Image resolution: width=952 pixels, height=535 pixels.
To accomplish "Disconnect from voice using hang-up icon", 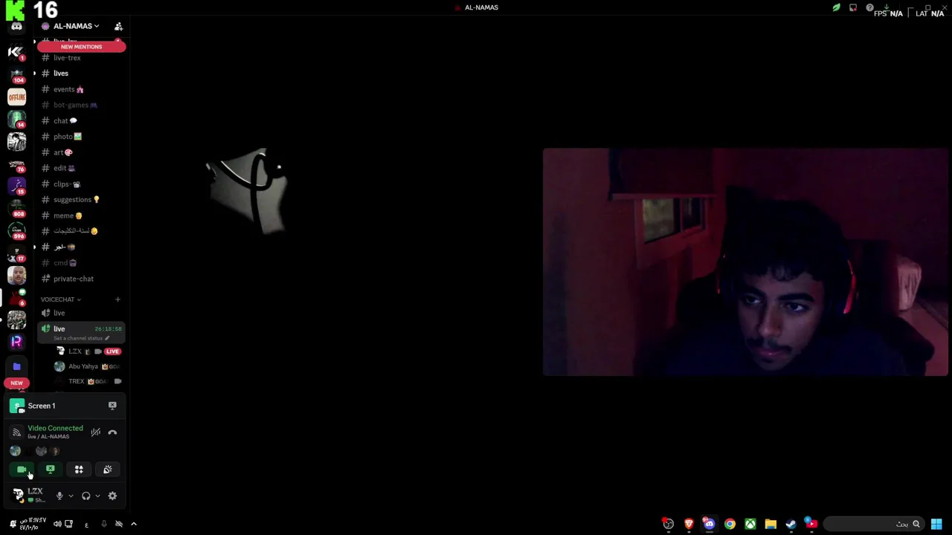I will click(112, 432).
